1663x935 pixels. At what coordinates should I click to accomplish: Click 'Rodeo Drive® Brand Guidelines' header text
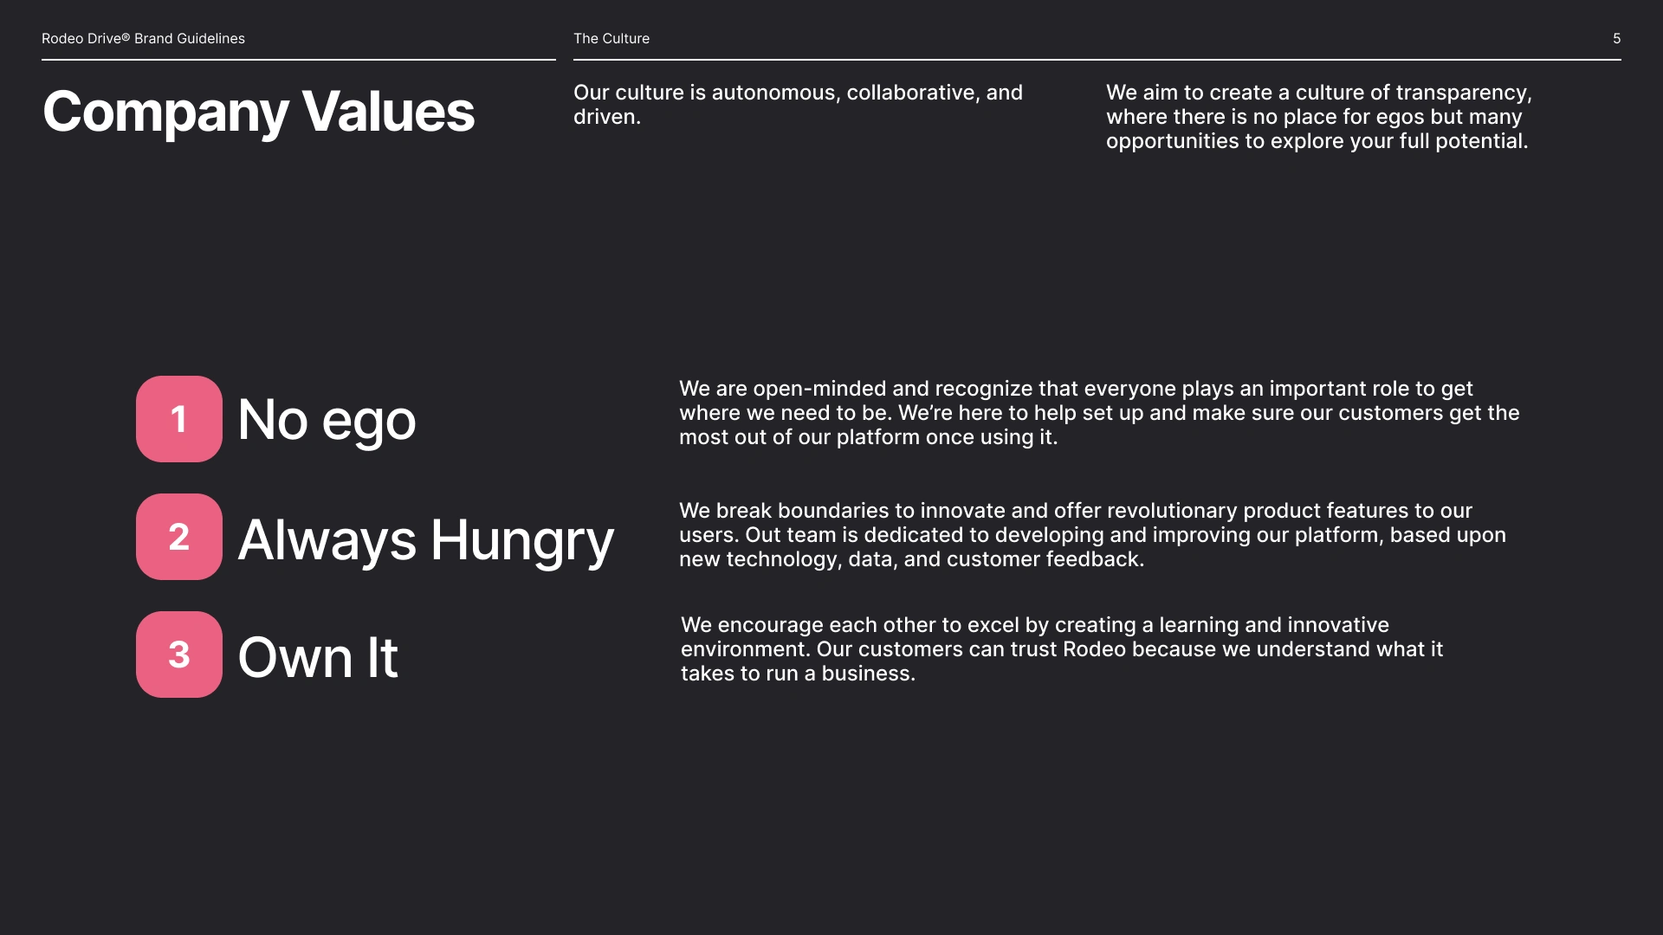pos(143,38)
